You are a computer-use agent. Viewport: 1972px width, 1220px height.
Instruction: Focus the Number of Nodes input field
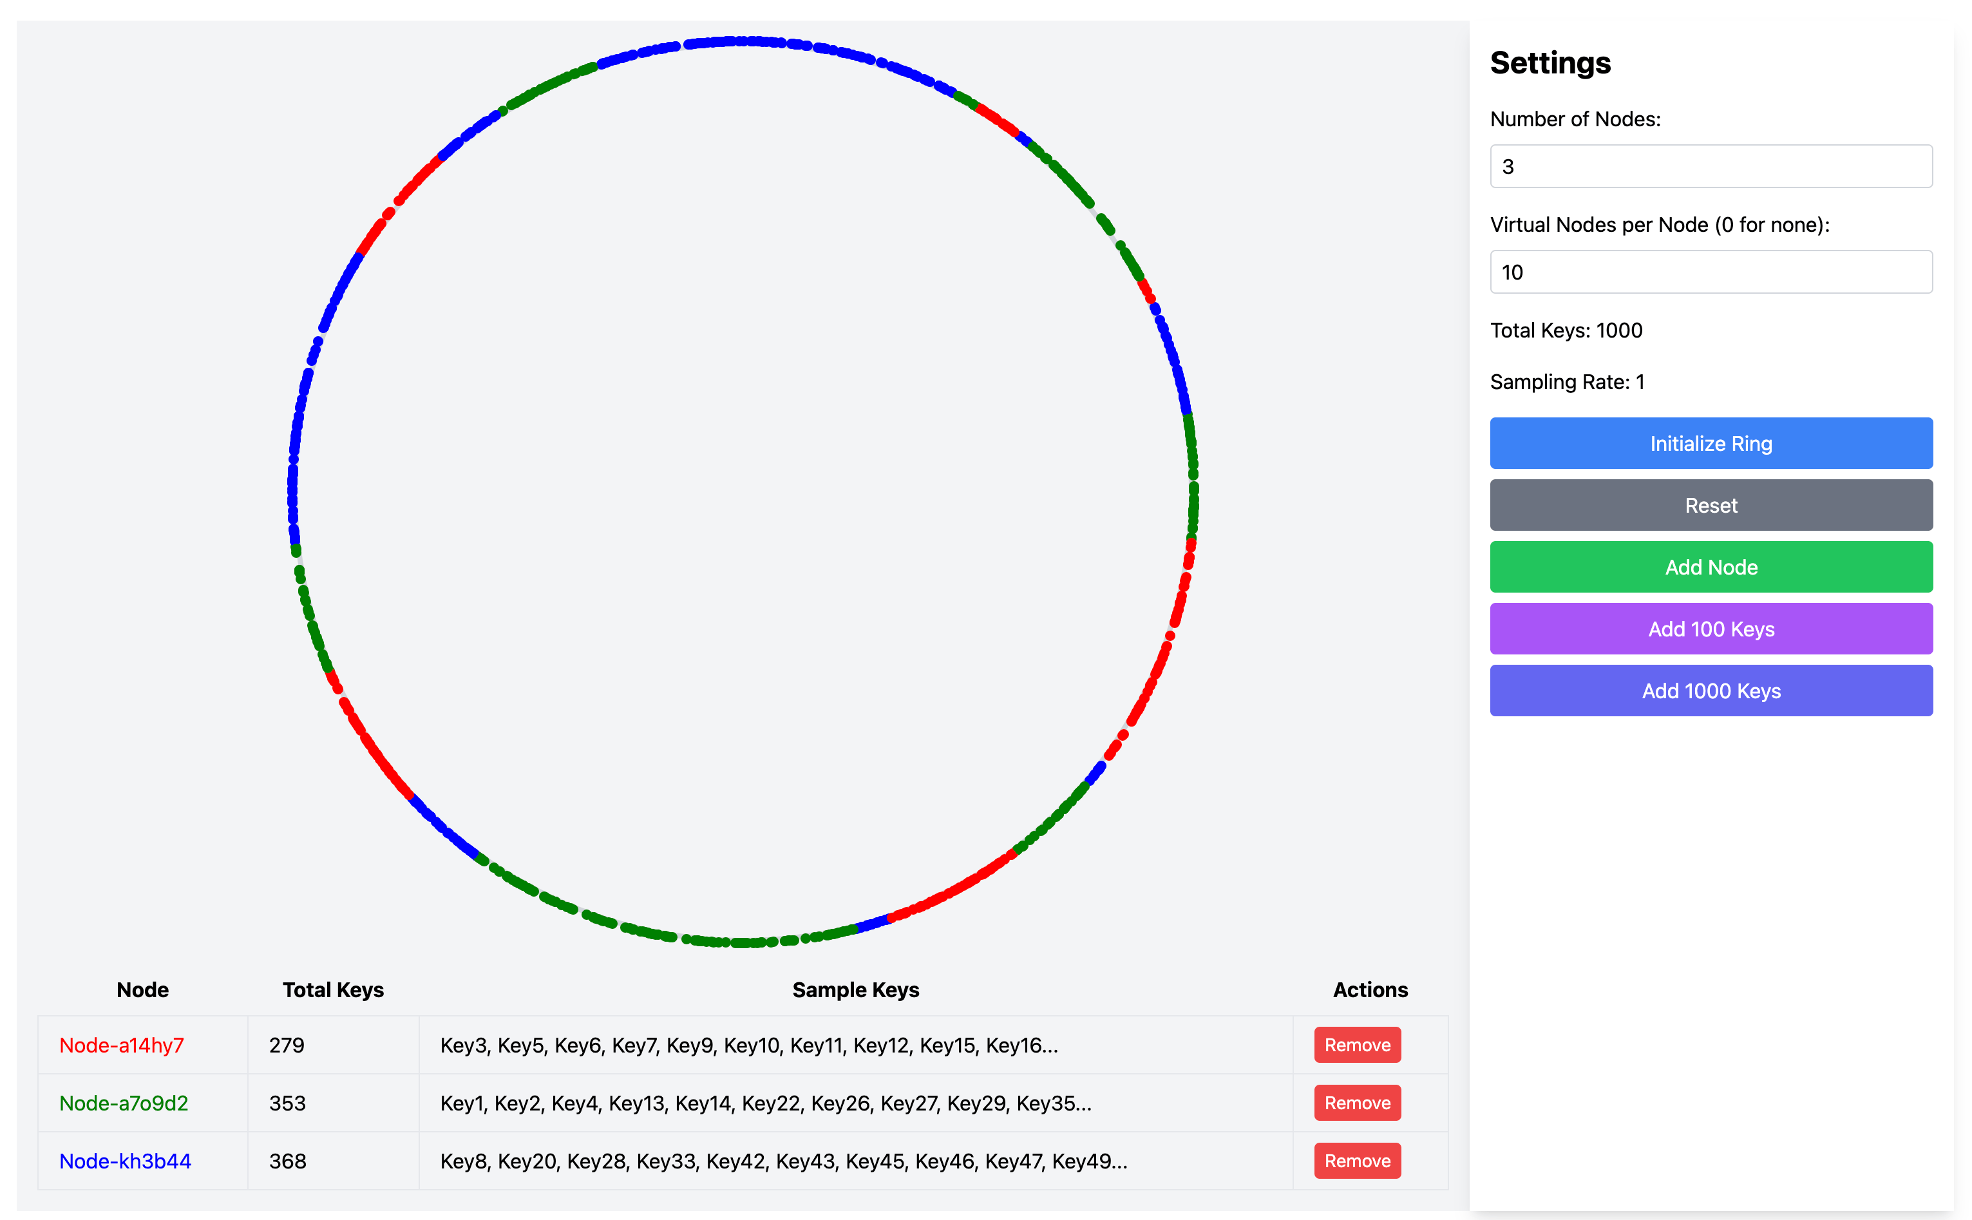1711,166
